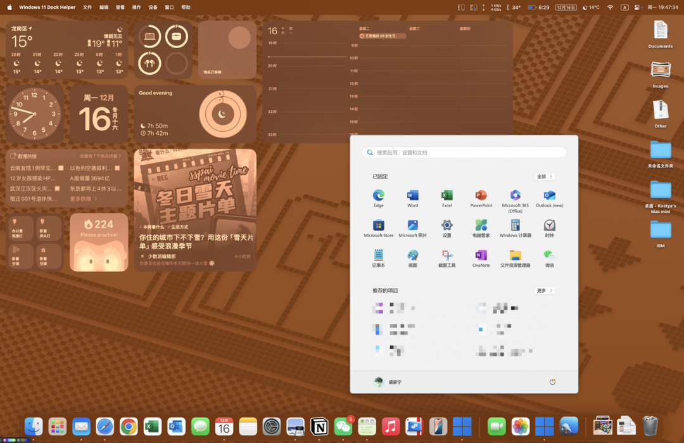684x443 pixels.
Task: Open 文件资源管理器 file explorer
Action: point(515,258)
